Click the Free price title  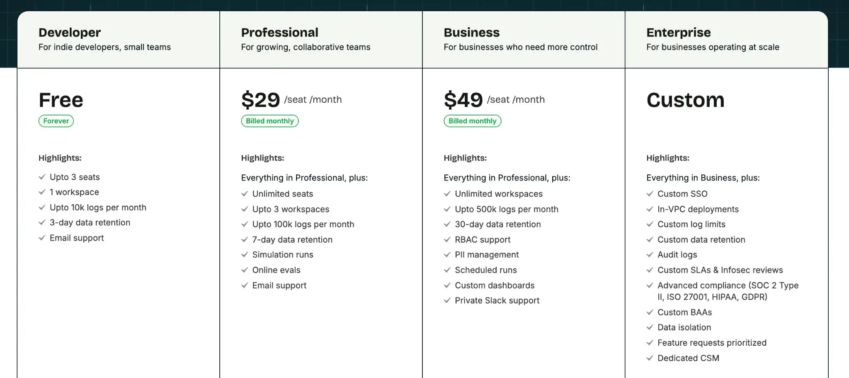tap(61, 100)
